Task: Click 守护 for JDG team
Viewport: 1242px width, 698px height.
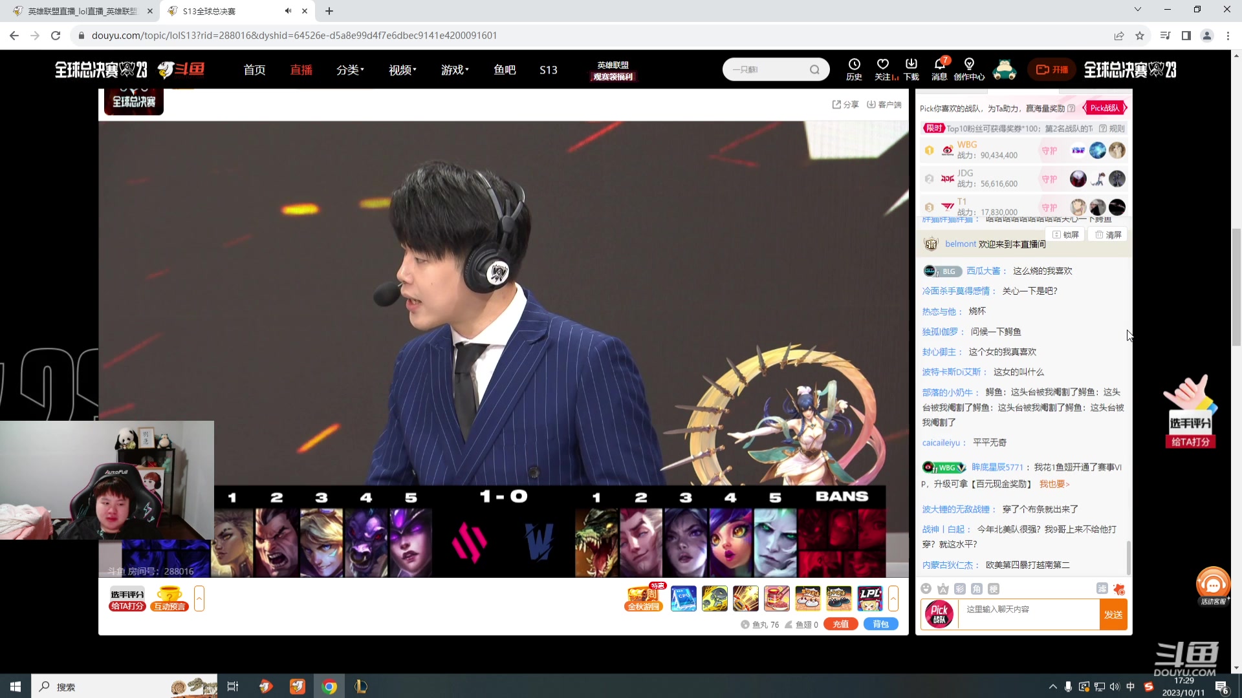Action: click(x=1049, y=179)
